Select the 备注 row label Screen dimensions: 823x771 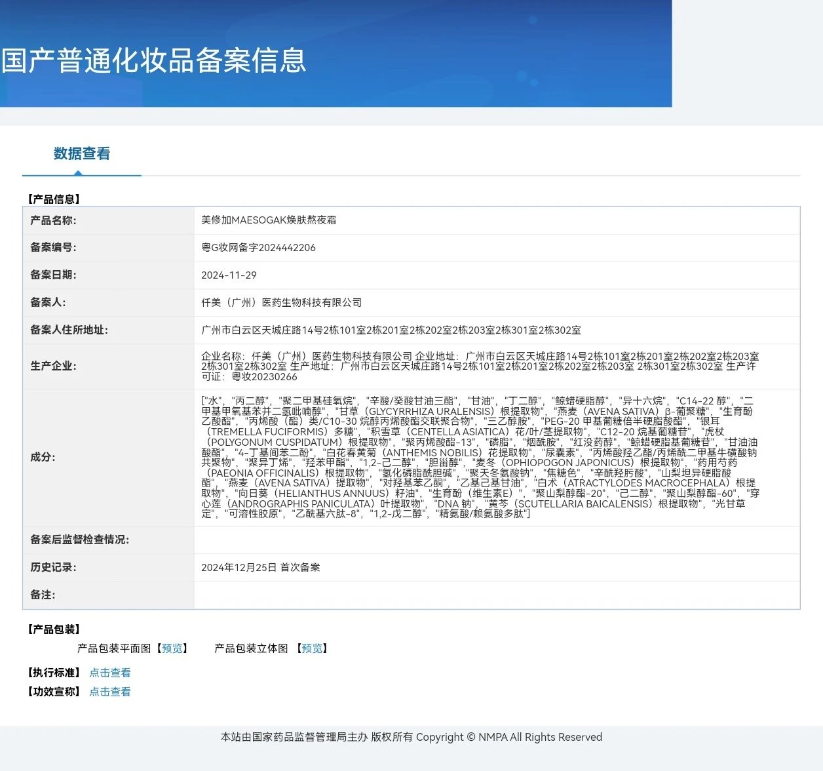(43, 595)
